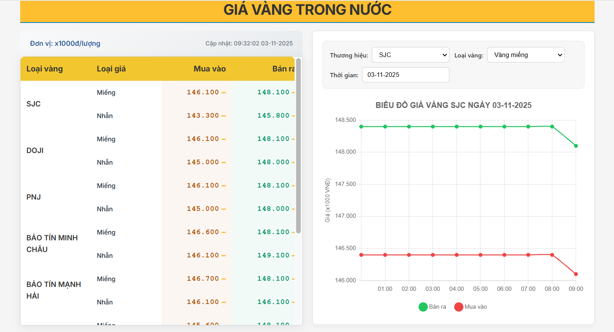The image size is (614, 332).
Task: Click the Đơn vị x1000đ/lượng label
Action: 65,43
